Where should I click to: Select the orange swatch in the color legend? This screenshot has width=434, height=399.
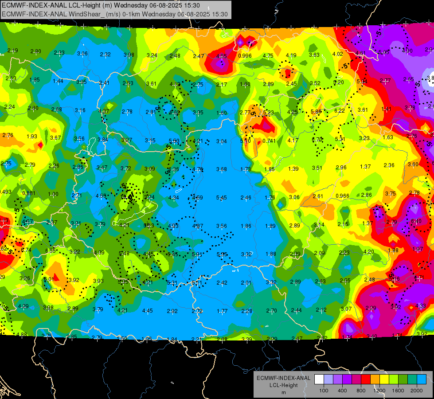(x=375, y=379)
